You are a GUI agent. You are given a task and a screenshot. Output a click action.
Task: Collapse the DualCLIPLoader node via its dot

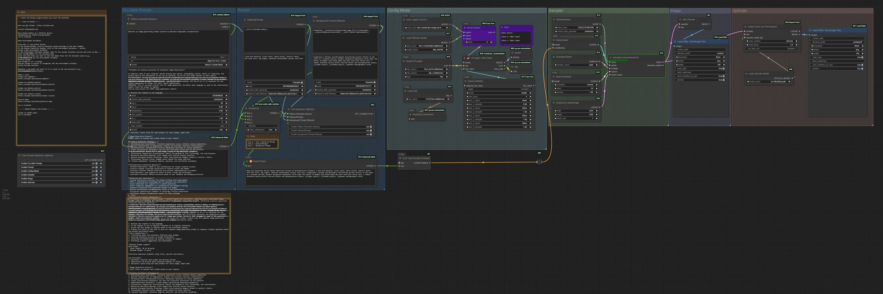click(404, 61)
